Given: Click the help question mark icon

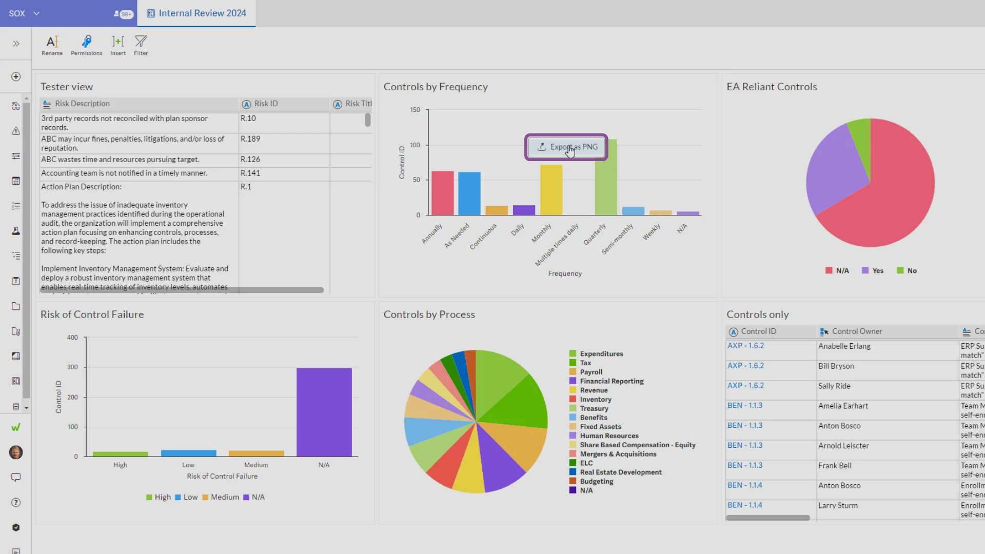Looking at the screenshot, I should tap(16, 503).
